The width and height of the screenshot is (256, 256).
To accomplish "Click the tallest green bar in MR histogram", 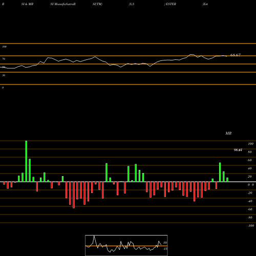I will [x=26, y=161].
